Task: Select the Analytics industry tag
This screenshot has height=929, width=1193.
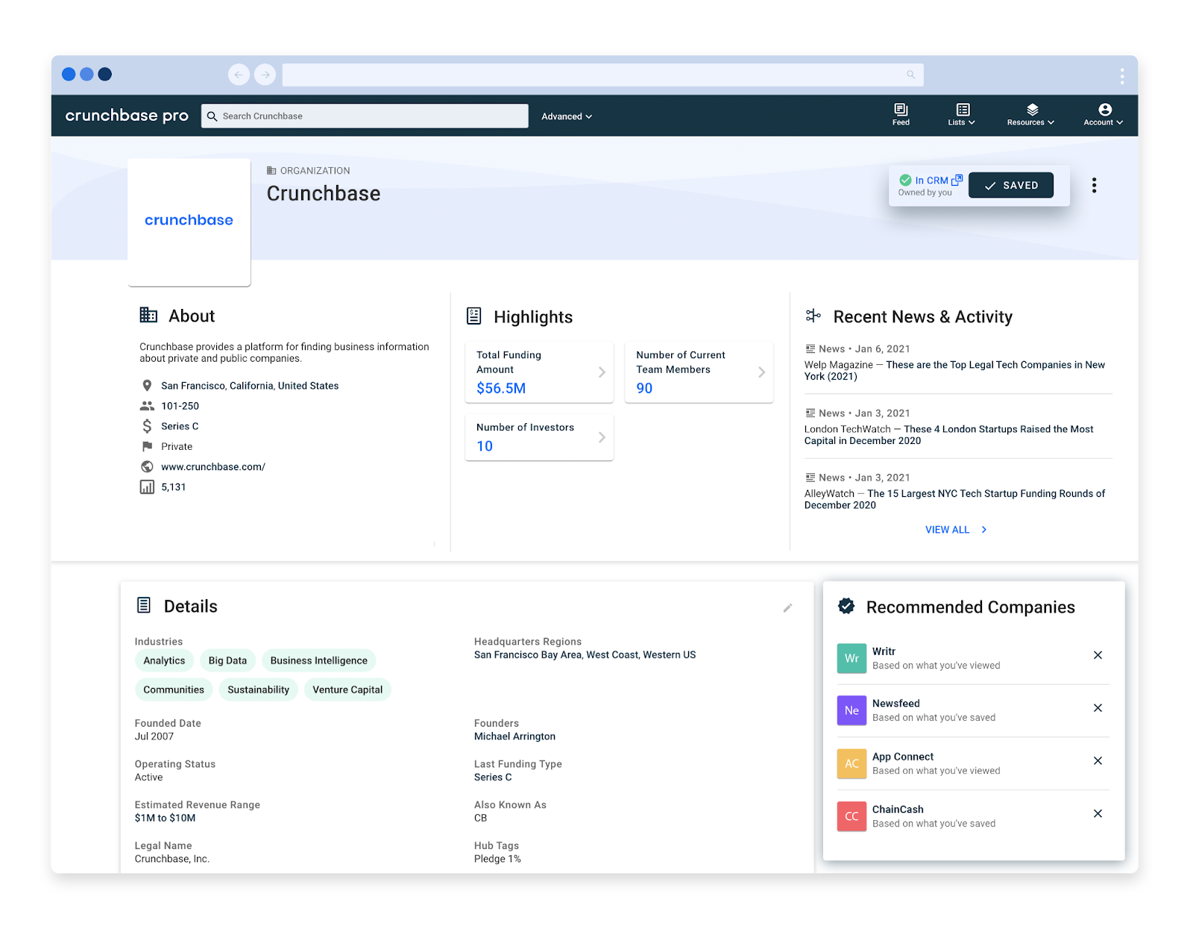Action: pos(164,660)
